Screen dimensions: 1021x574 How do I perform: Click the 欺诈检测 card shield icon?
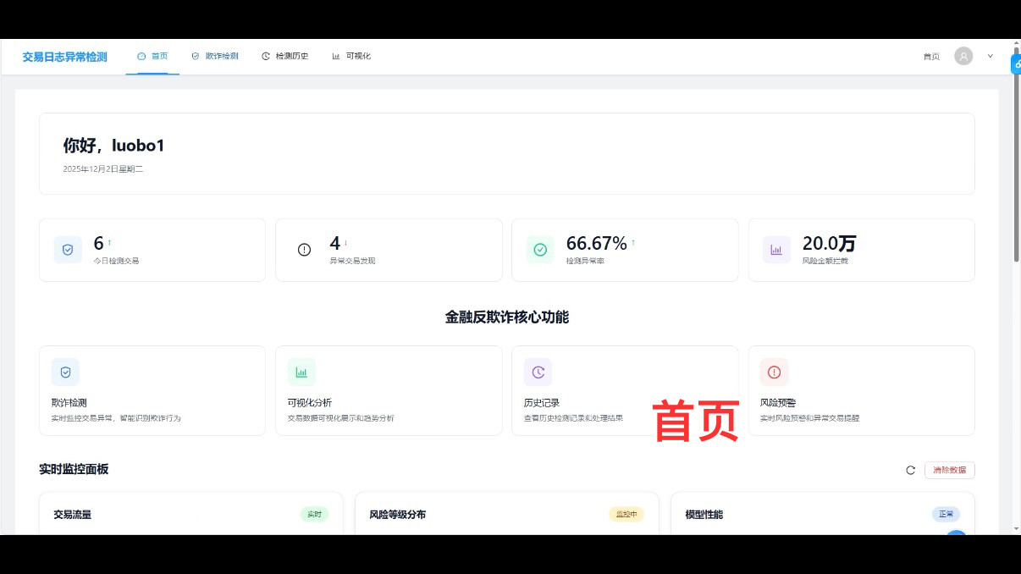[x=65, y=372]
